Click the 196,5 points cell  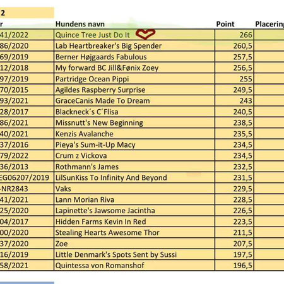coord(234,266)
